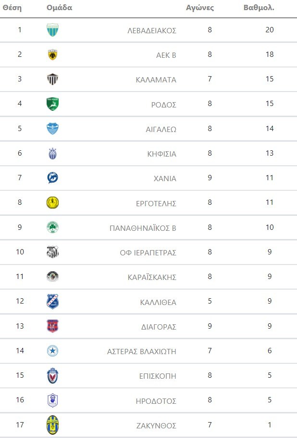
Task: Select the ΟΦ ΙΕΡΑΠΕΤΡΑΣ team name
Action: [x=148, y=252]
